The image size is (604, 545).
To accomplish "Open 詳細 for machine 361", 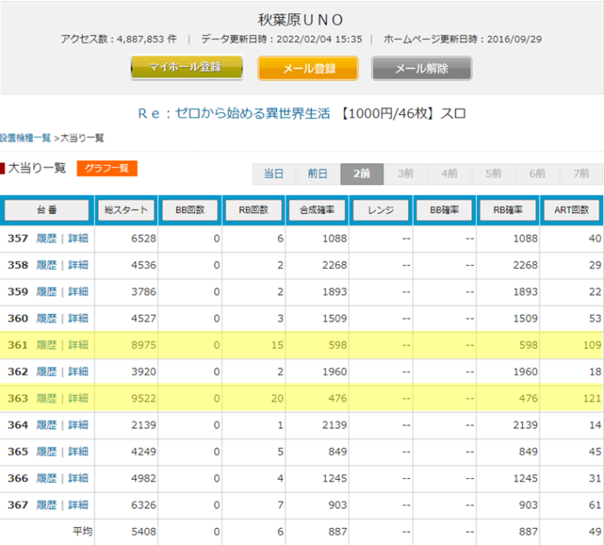I will [x=78, y=345].
